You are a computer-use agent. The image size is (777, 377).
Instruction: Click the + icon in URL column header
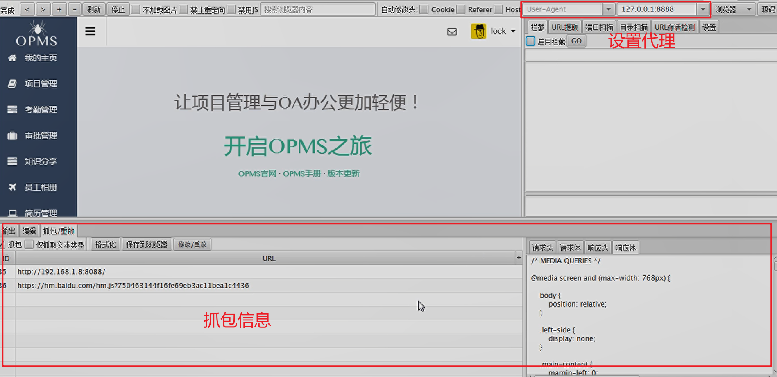click(519, 258)
